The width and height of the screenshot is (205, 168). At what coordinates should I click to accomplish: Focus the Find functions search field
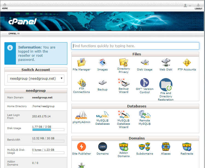pyautogui.click(x=135, y=46)
